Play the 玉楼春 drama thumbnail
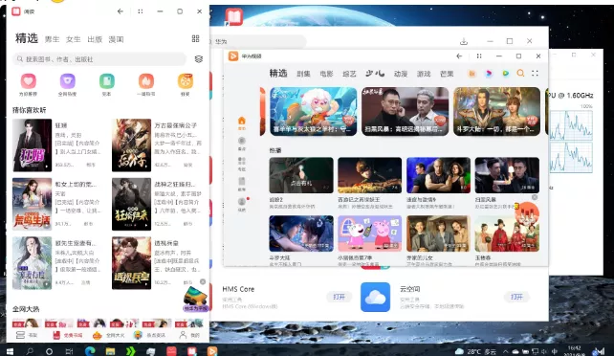614x356 pixels. (x=507, y=234)
